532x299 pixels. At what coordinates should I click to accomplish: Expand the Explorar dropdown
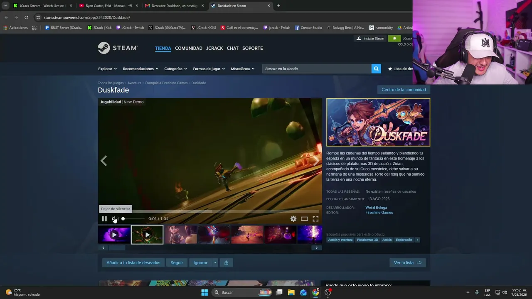click(107, 69)
